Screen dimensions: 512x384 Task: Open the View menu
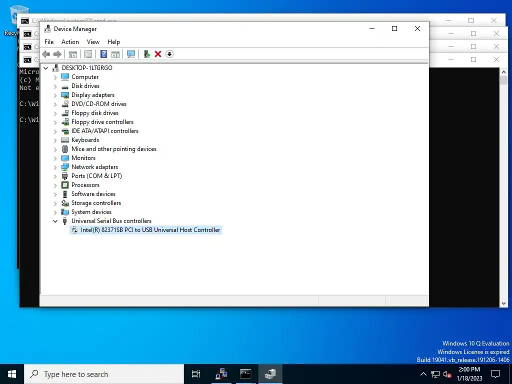coord(93,42)
